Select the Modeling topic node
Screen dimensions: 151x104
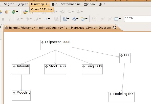tap(21, 96)
